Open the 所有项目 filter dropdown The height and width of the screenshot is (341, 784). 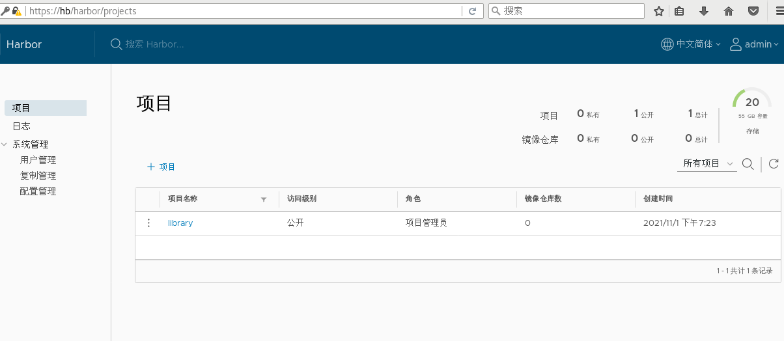(x=707, y=163)
